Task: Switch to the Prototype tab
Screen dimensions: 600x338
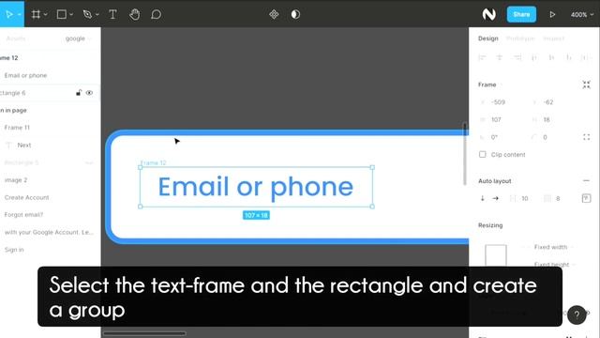Action: tap(519, 38)
